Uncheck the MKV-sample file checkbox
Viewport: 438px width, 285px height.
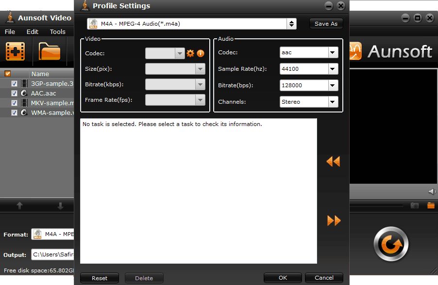(x=14, y=103)
